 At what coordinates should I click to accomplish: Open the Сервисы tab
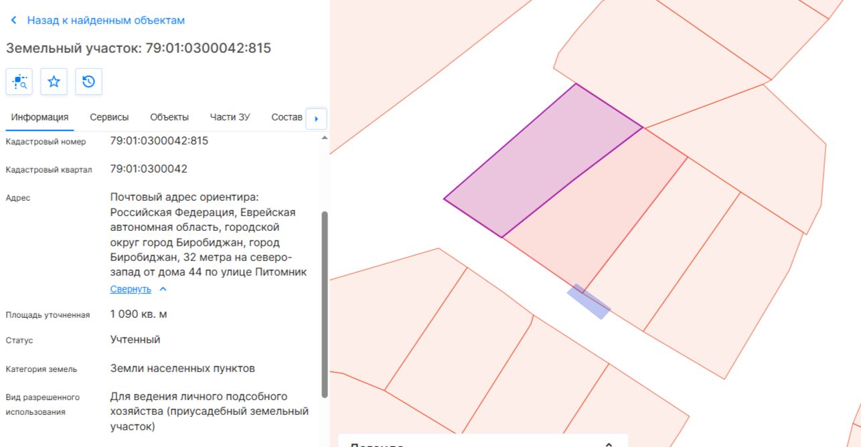click(x=109, y=117)
